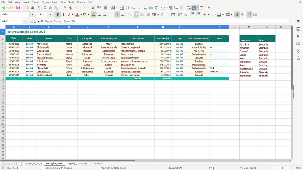
Task: Click Split Window icon
Action: click(x=202, y=8)
